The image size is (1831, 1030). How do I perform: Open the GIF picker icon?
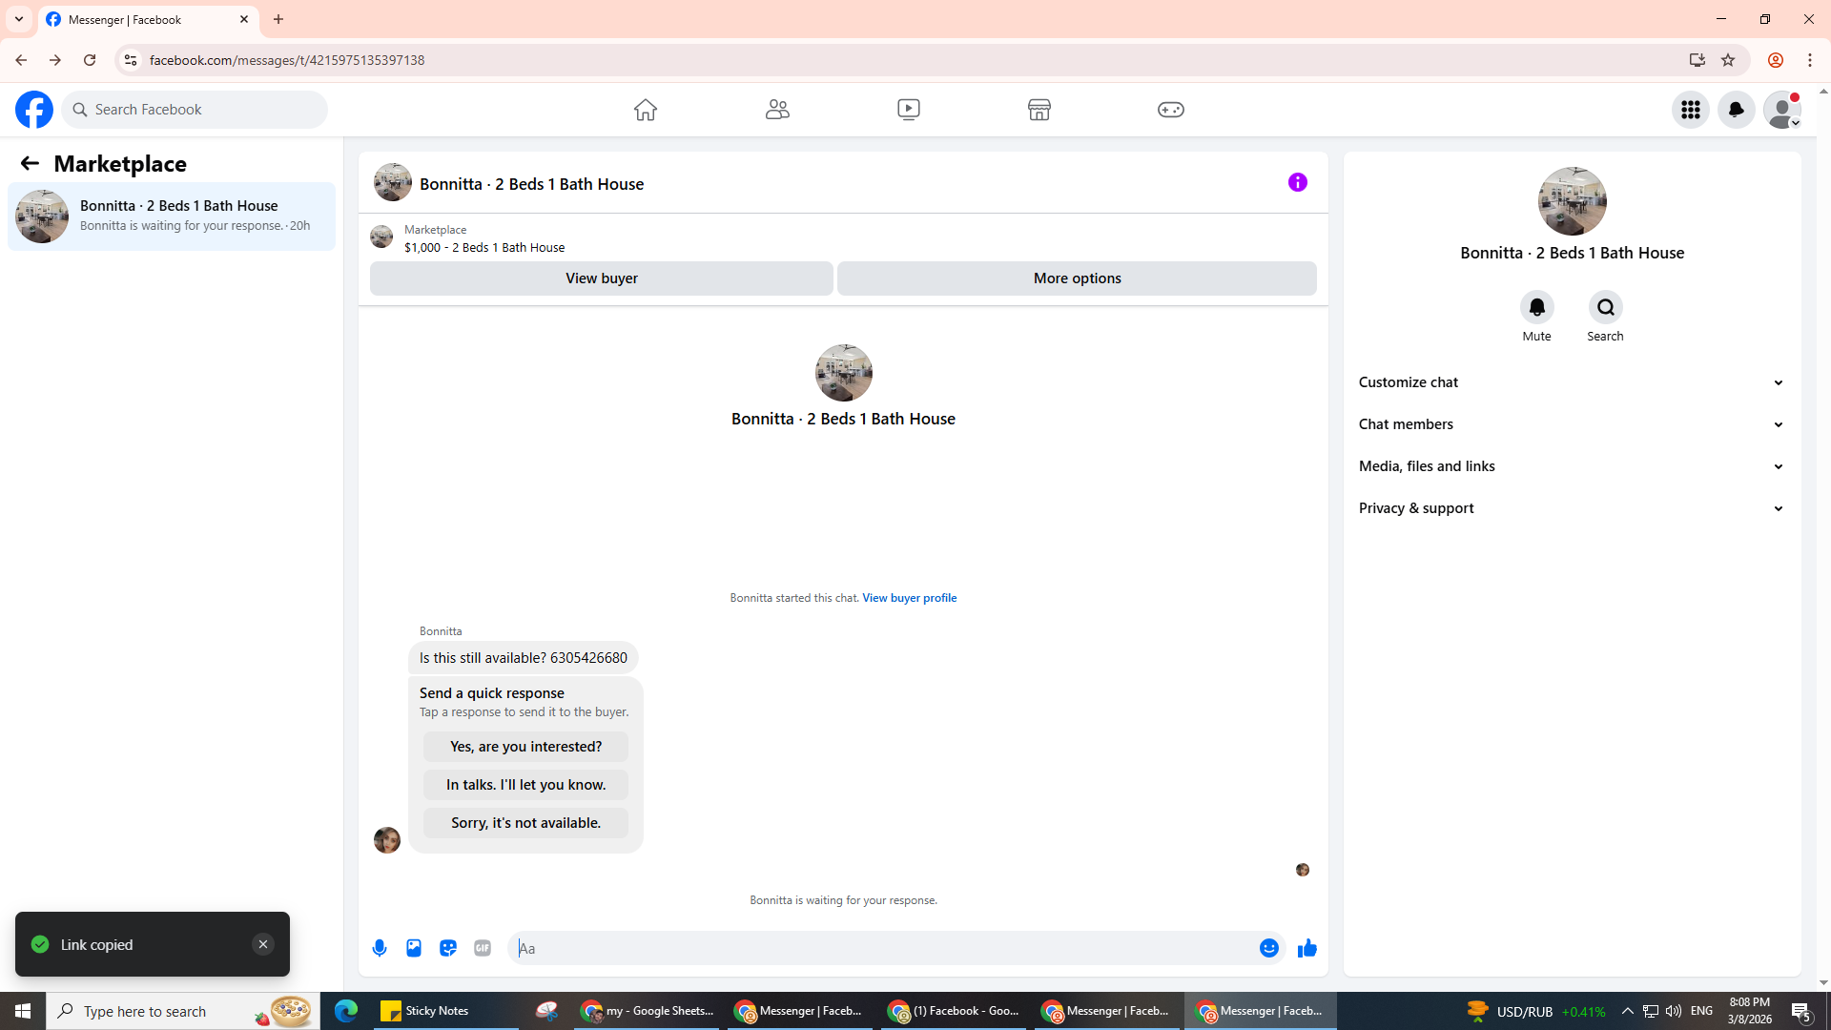coord(483,948)
